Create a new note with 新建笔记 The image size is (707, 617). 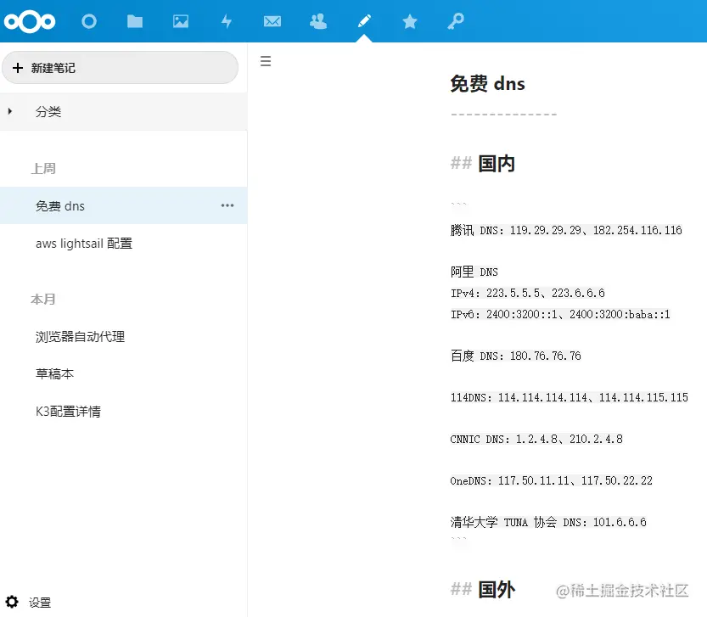click(x=120, y=68)
